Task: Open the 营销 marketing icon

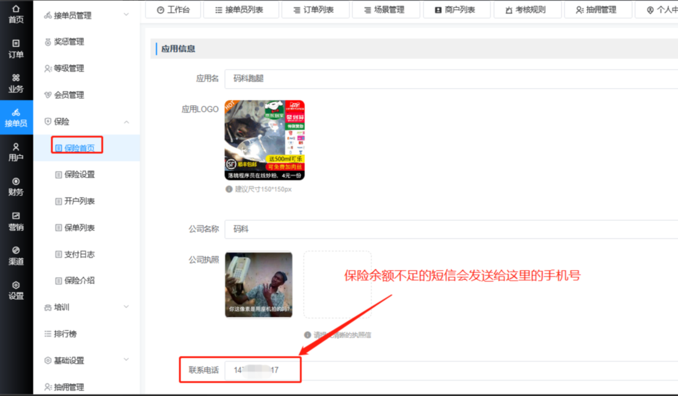Action: coord(16,216)
